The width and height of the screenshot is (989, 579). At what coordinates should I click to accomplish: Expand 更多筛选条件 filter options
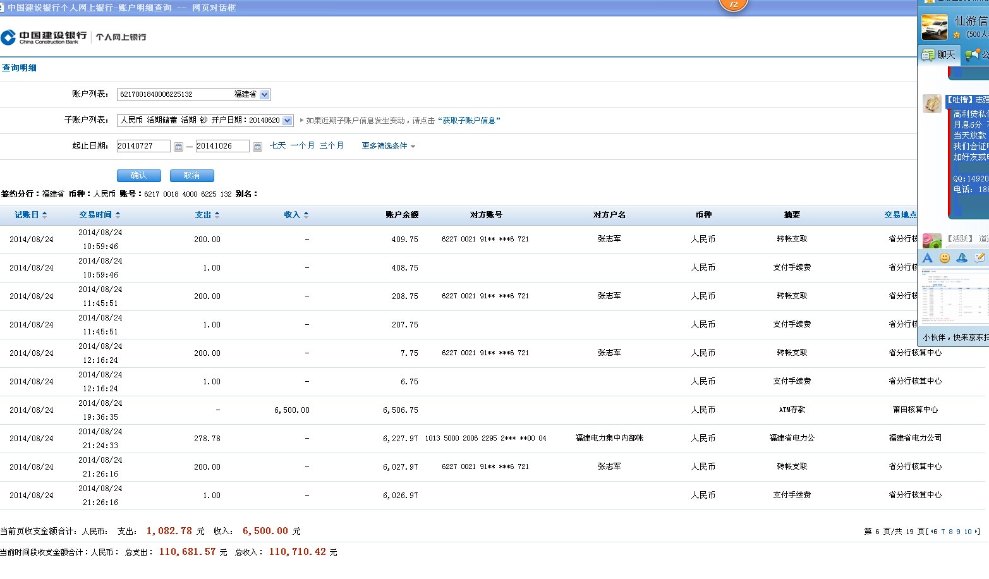388,146
